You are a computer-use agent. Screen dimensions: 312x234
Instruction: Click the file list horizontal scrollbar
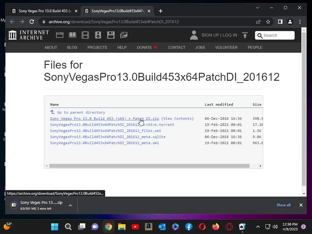point(149,166)
